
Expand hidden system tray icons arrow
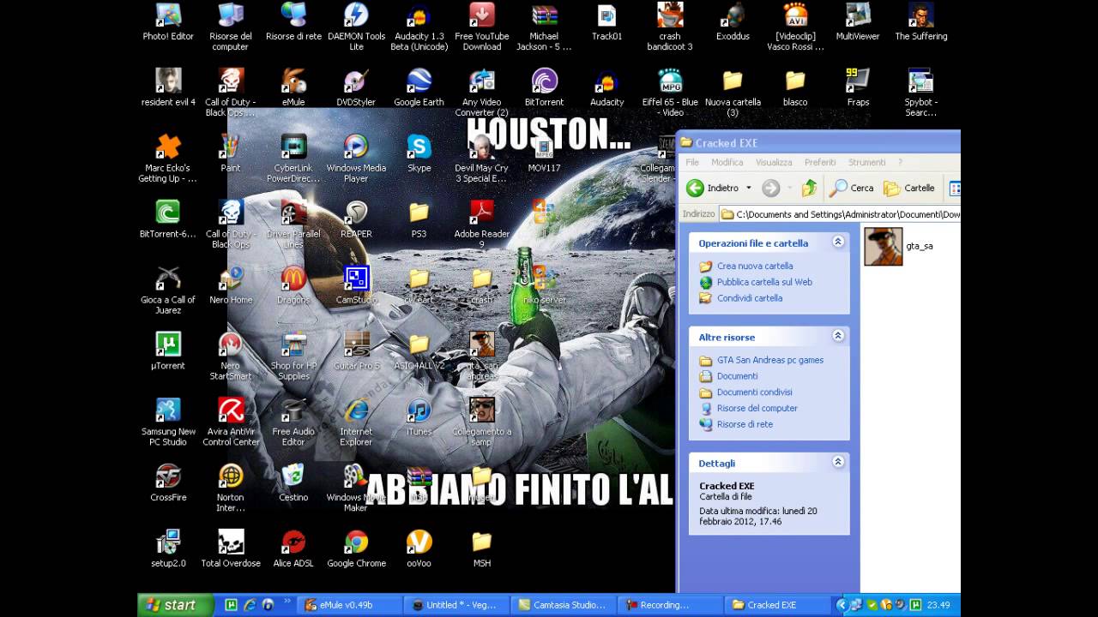pos(842,605)
